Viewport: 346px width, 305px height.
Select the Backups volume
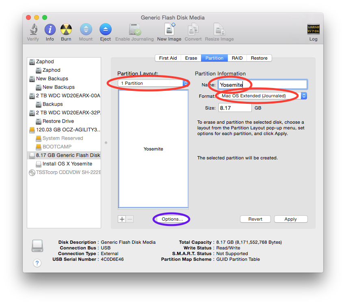pyautogui.click(x=64, y=104)
